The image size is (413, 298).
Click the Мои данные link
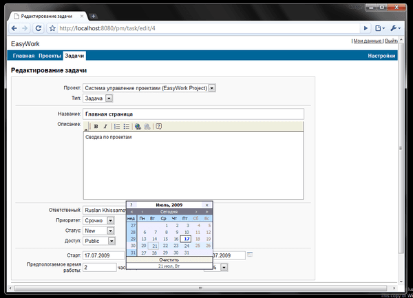click(x=368, y=41)
